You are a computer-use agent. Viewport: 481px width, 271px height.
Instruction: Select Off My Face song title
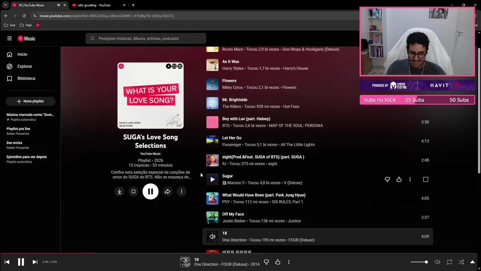(x=233, y=214)
